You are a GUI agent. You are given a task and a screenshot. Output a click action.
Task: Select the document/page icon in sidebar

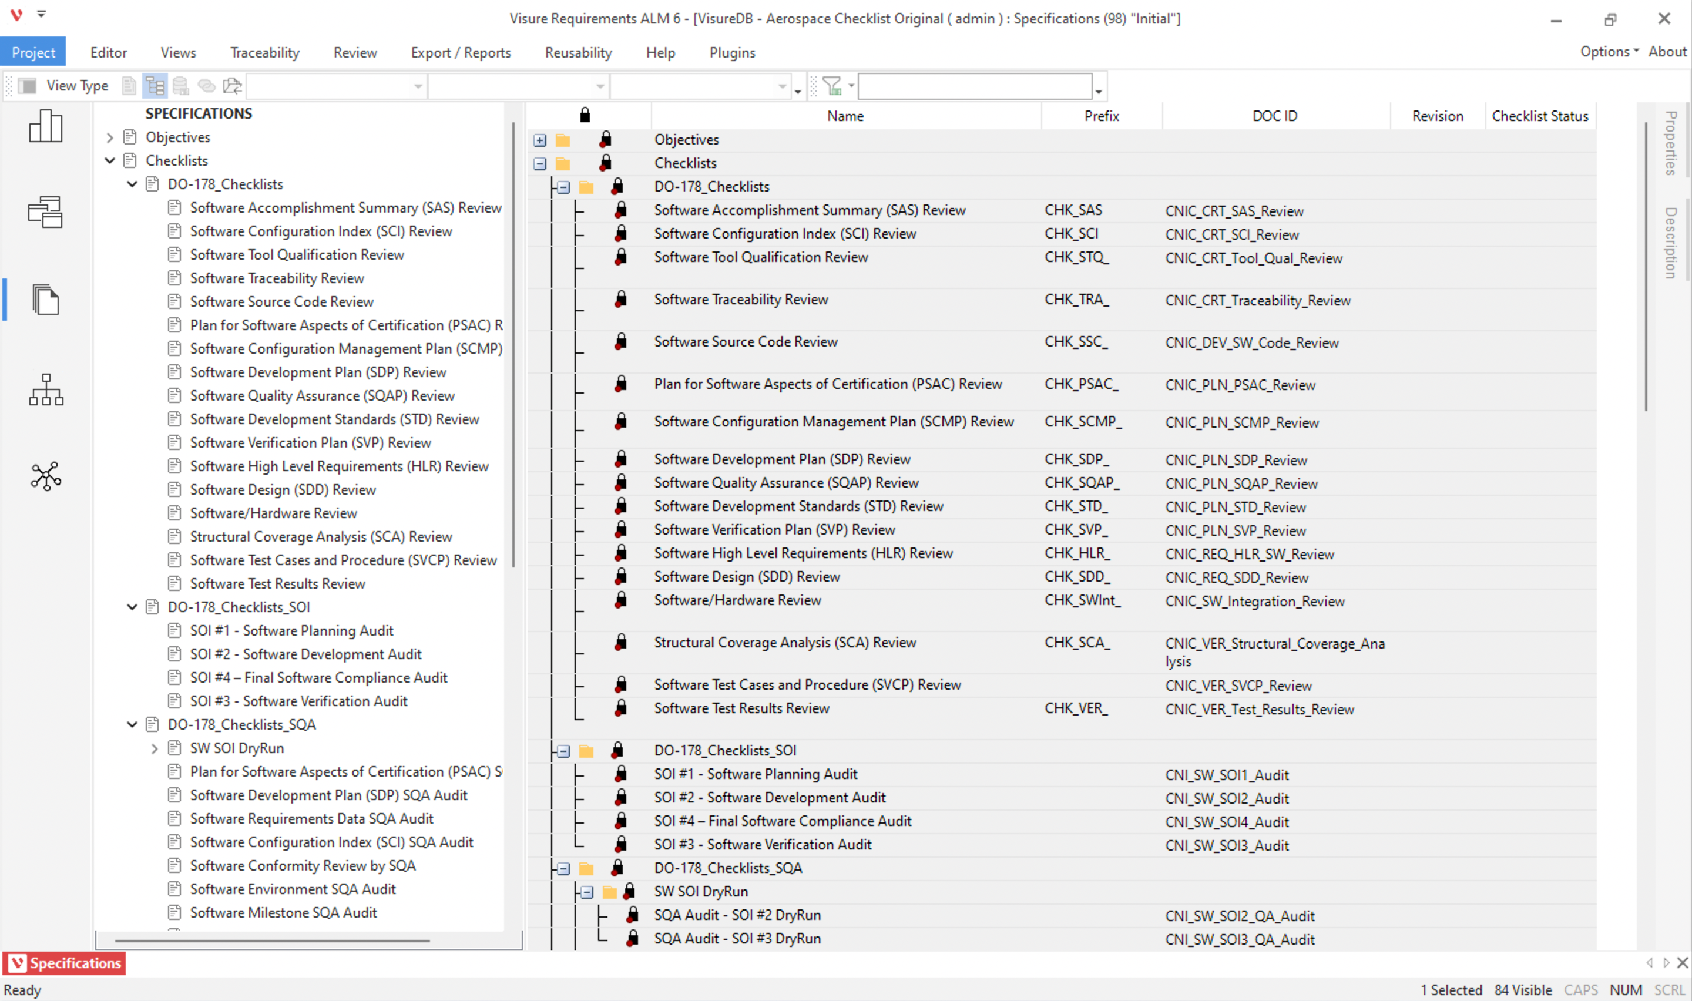tap(46, 300)
